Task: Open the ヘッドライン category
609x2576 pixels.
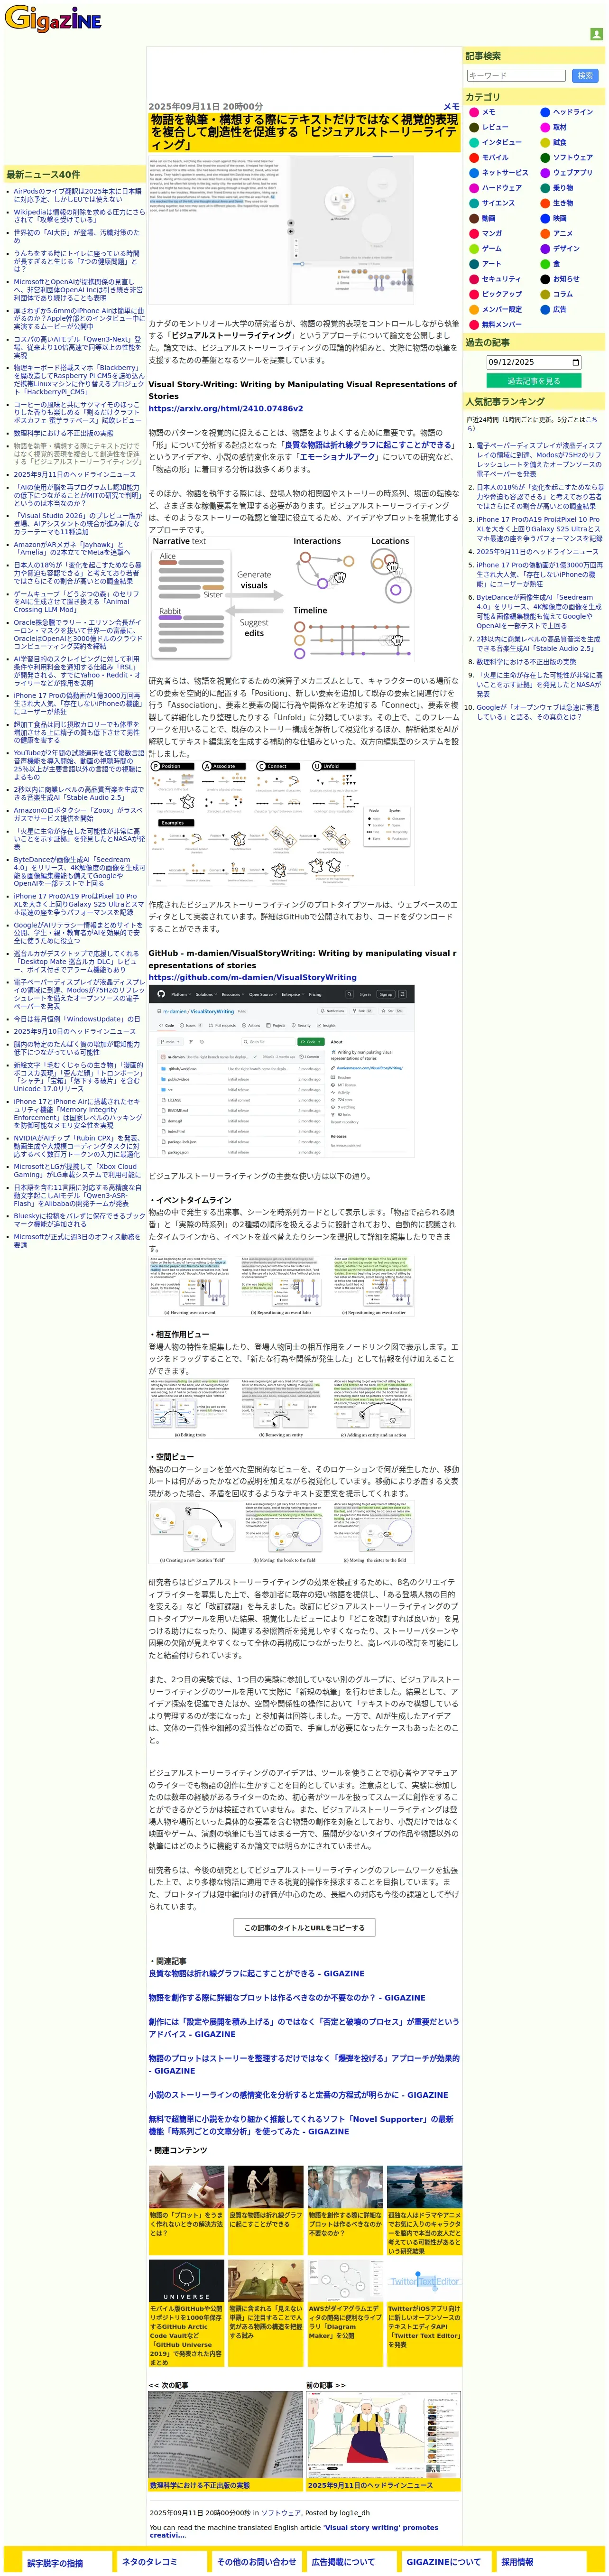Action: tap(573, 112)
